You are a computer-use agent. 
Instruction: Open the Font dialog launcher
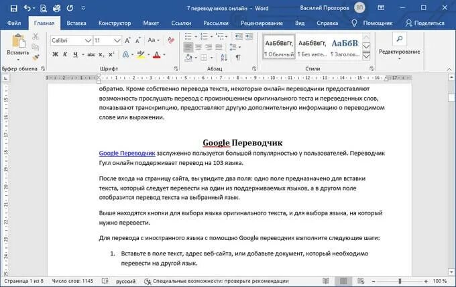[176, 68]
